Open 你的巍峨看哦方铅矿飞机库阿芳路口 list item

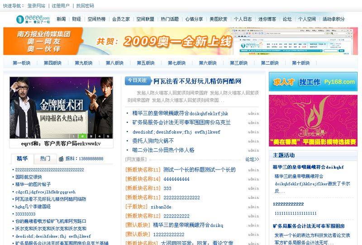pos(51,221)
